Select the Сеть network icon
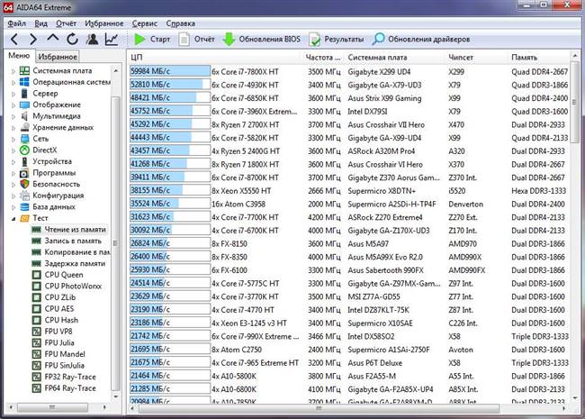Image resolution: width=585 pixels, height=419 pixels. point(24,139)
